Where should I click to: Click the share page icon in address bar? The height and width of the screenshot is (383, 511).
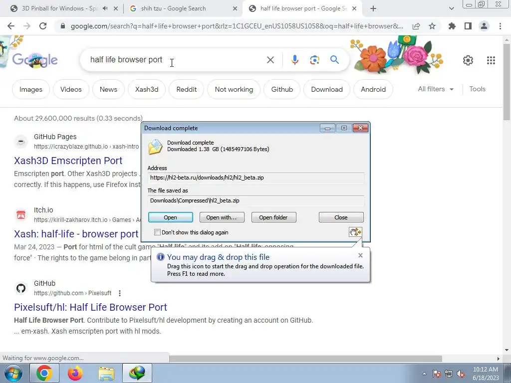point(416,26)
